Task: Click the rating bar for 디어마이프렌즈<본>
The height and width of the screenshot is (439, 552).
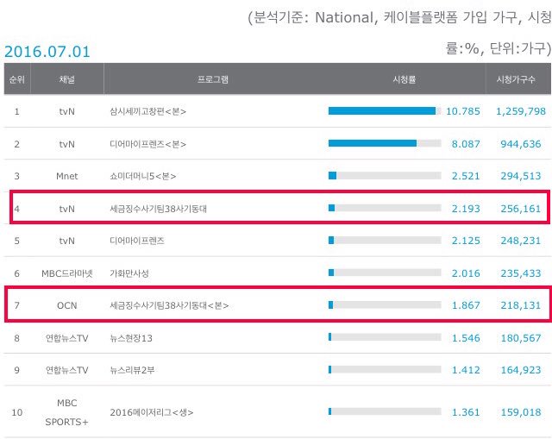Action: (x=385, y=143)
